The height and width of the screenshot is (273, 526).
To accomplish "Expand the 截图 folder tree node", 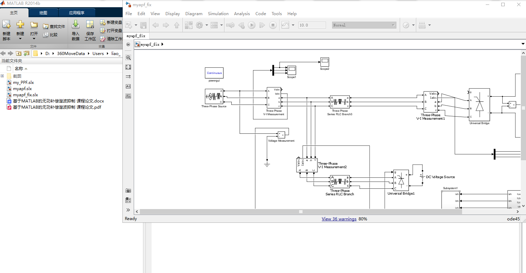I will [2, 76].
